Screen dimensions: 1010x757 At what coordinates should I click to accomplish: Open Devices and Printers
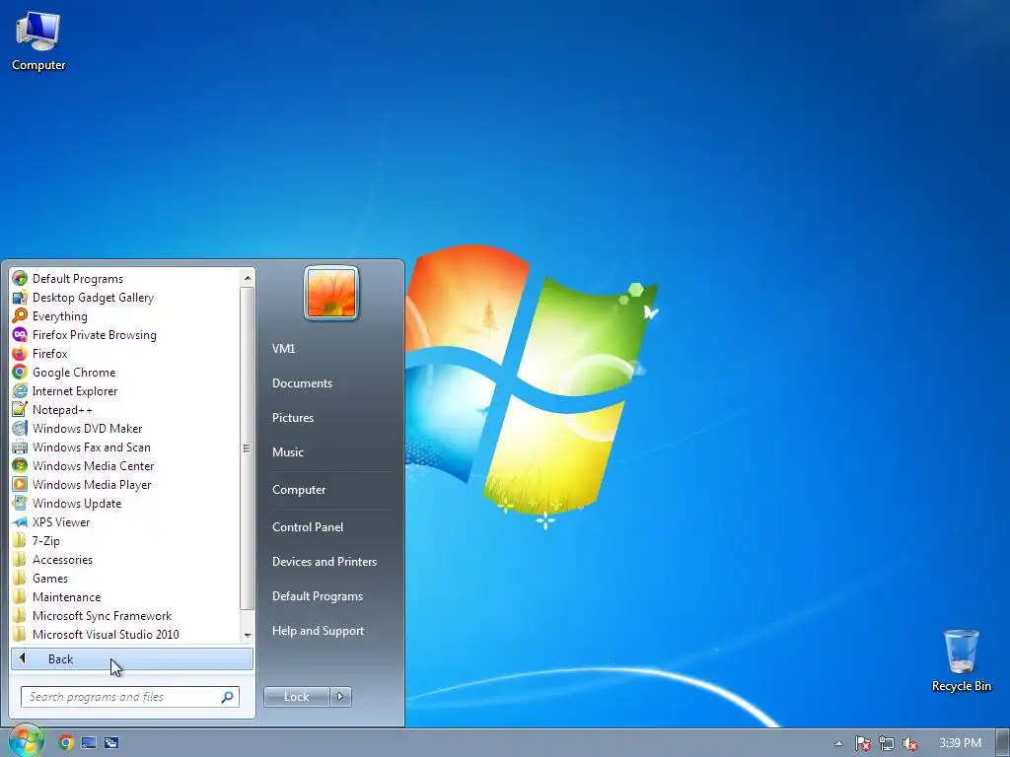coord(325,561)
